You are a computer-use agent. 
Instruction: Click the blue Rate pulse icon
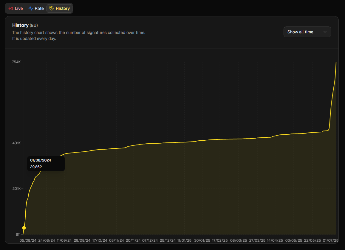click(31, 8)
